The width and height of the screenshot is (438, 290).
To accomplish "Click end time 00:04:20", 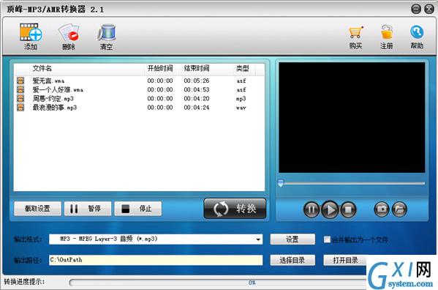I will coord(197,99).
